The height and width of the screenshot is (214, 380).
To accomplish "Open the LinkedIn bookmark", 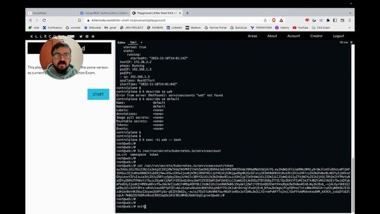I will 174,28.
